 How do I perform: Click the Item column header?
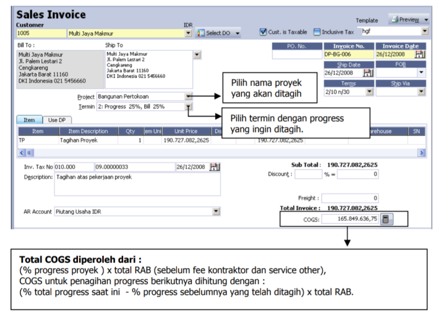(x=38, y=131)
